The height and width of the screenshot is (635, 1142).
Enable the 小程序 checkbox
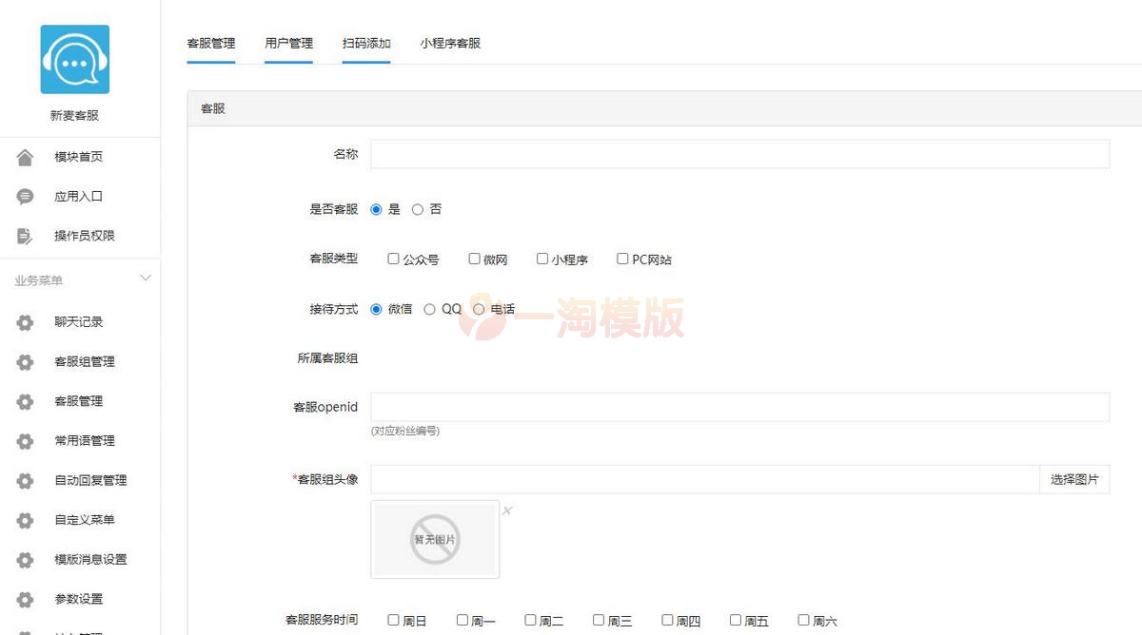pos(541,258)
